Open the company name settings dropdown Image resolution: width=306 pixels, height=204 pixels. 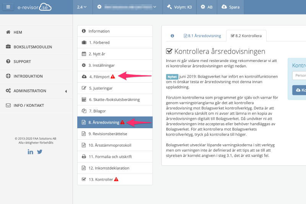coord(127,7)
